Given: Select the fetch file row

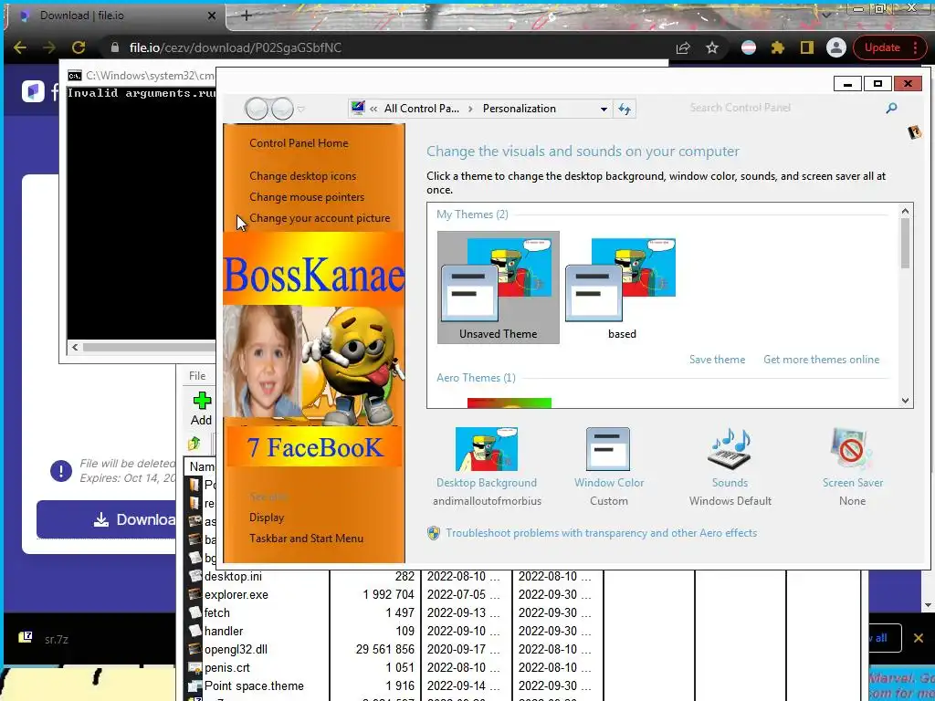Looking at the screenshot, I should pos(216,612).
